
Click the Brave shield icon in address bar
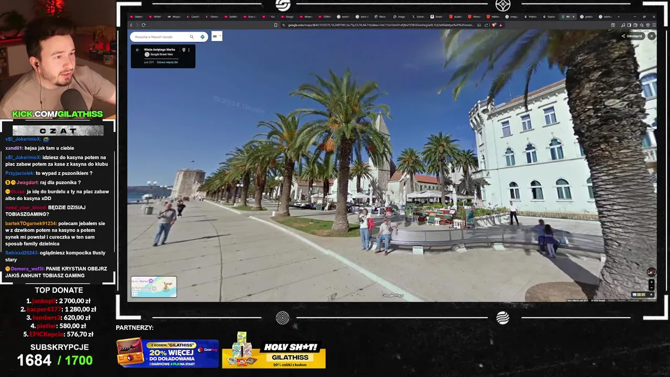click(494, 25)
